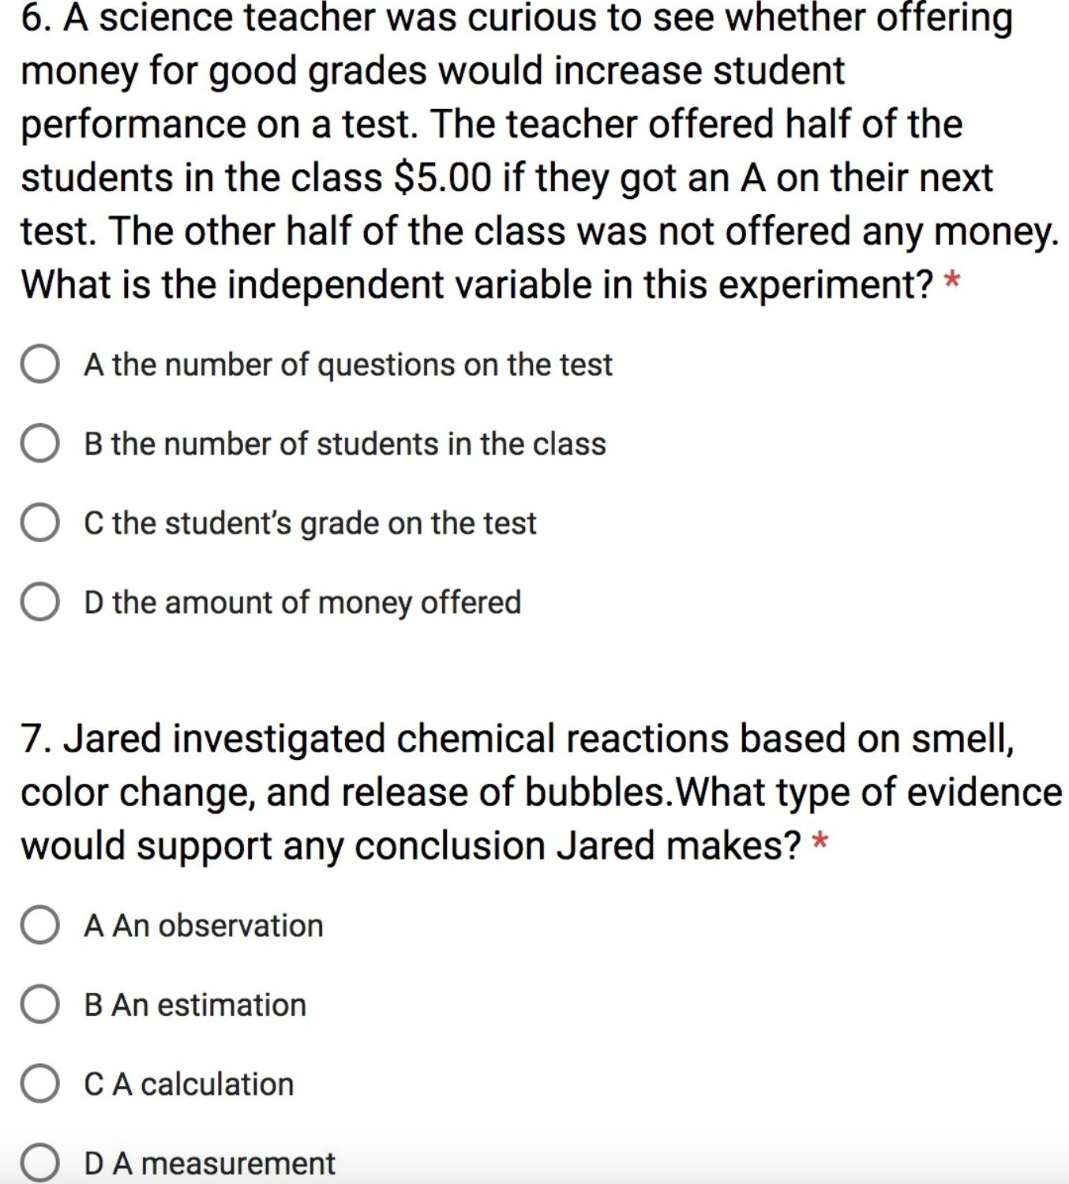Select radio button for option A question 6
The width and height of the screenshot is (1069, 1184).
pos(39,365)
